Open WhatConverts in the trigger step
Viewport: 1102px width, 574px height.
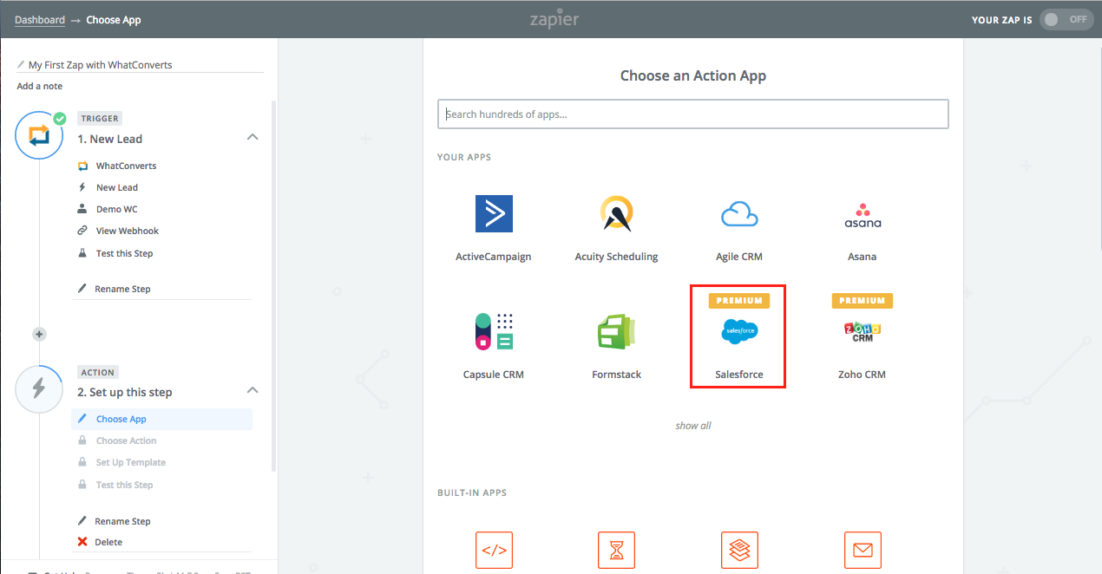(x=127, y=166)
